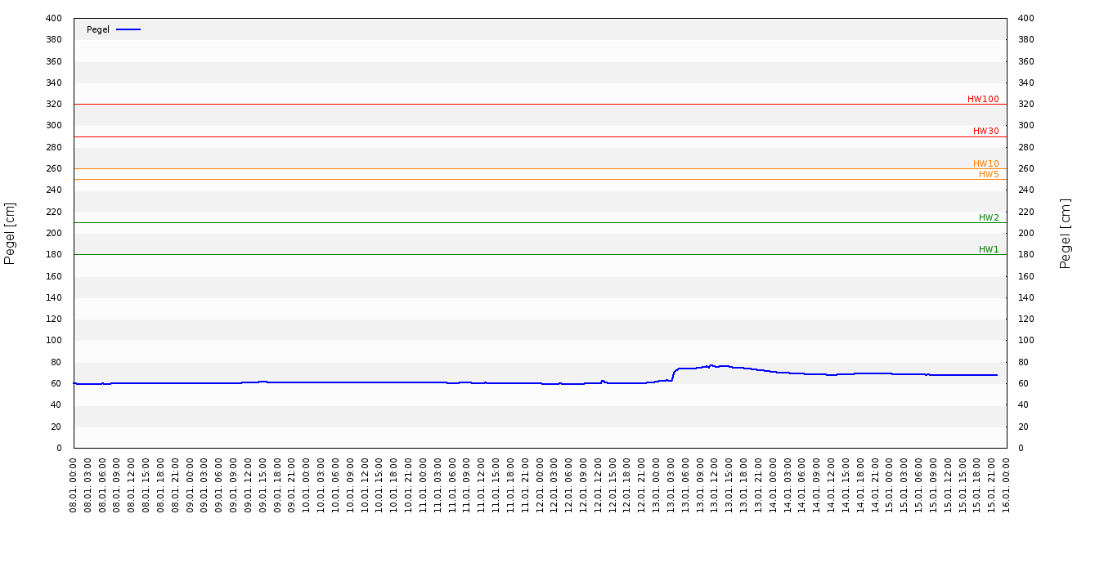This screenshot has width=1104, height=572.
Task: Click the Pegel legend text
Action: [x=97, y=29]
